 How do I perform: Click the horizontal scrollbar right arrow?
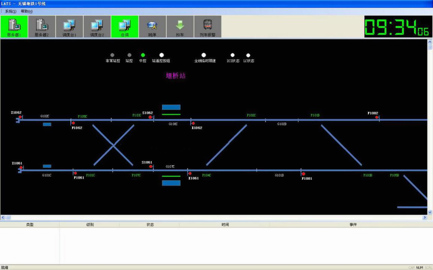pos(424,217)
